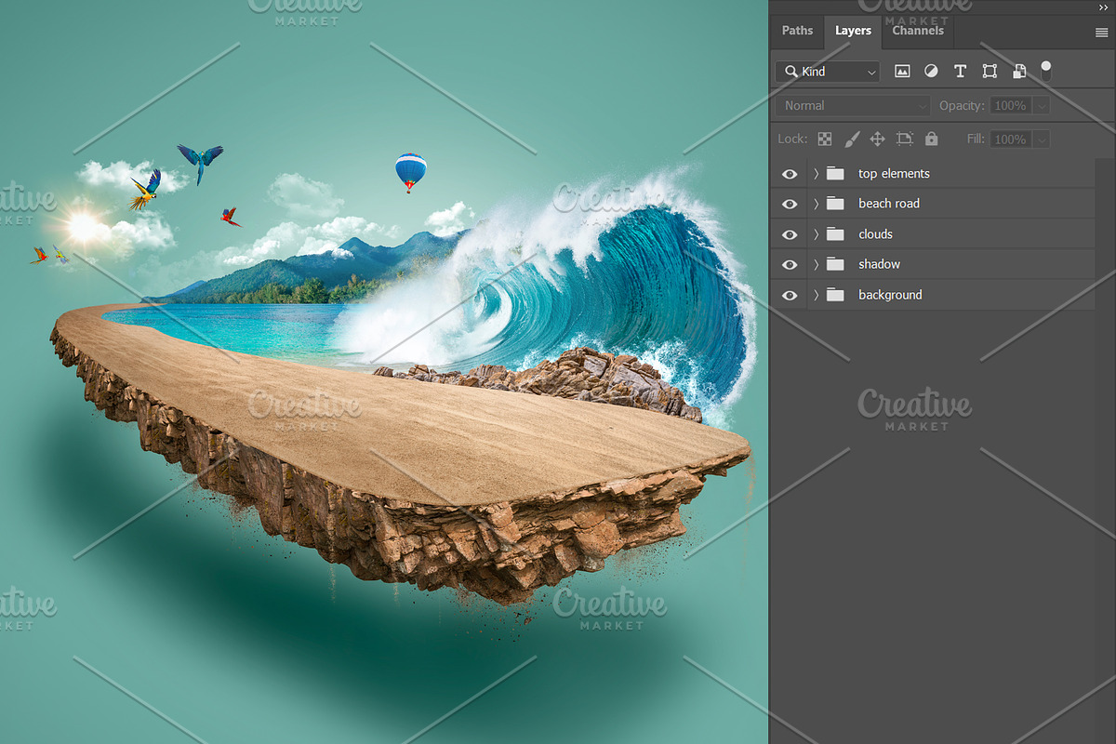Hide the top elements layer group
Screen dimensions: 1116x744
[x=790, y=174]
